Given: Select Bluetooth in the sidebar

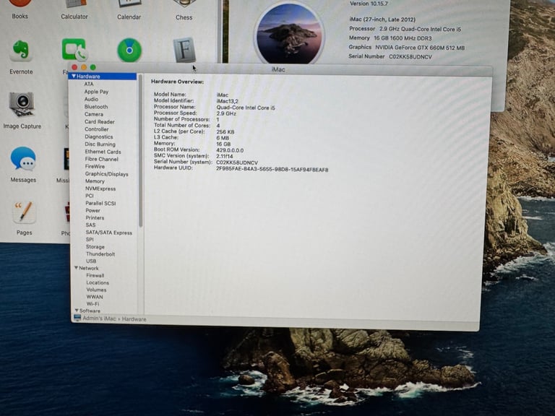Looking at the screenshot, I should click(96, 106).
